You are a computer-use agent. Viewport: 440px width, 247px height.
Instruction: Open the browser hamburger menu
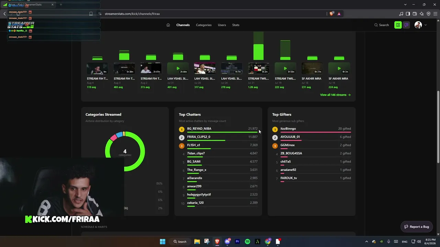tap(435, 14)
